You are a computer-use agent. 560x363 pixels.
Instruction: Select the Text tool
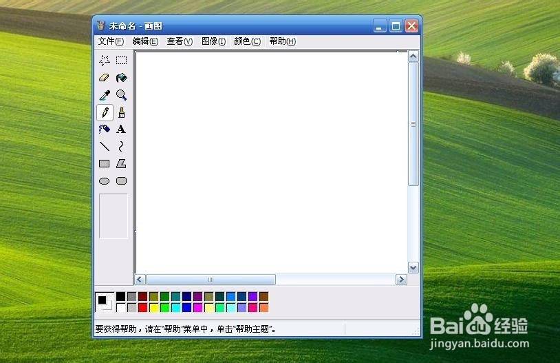click(x=122, y=129)
